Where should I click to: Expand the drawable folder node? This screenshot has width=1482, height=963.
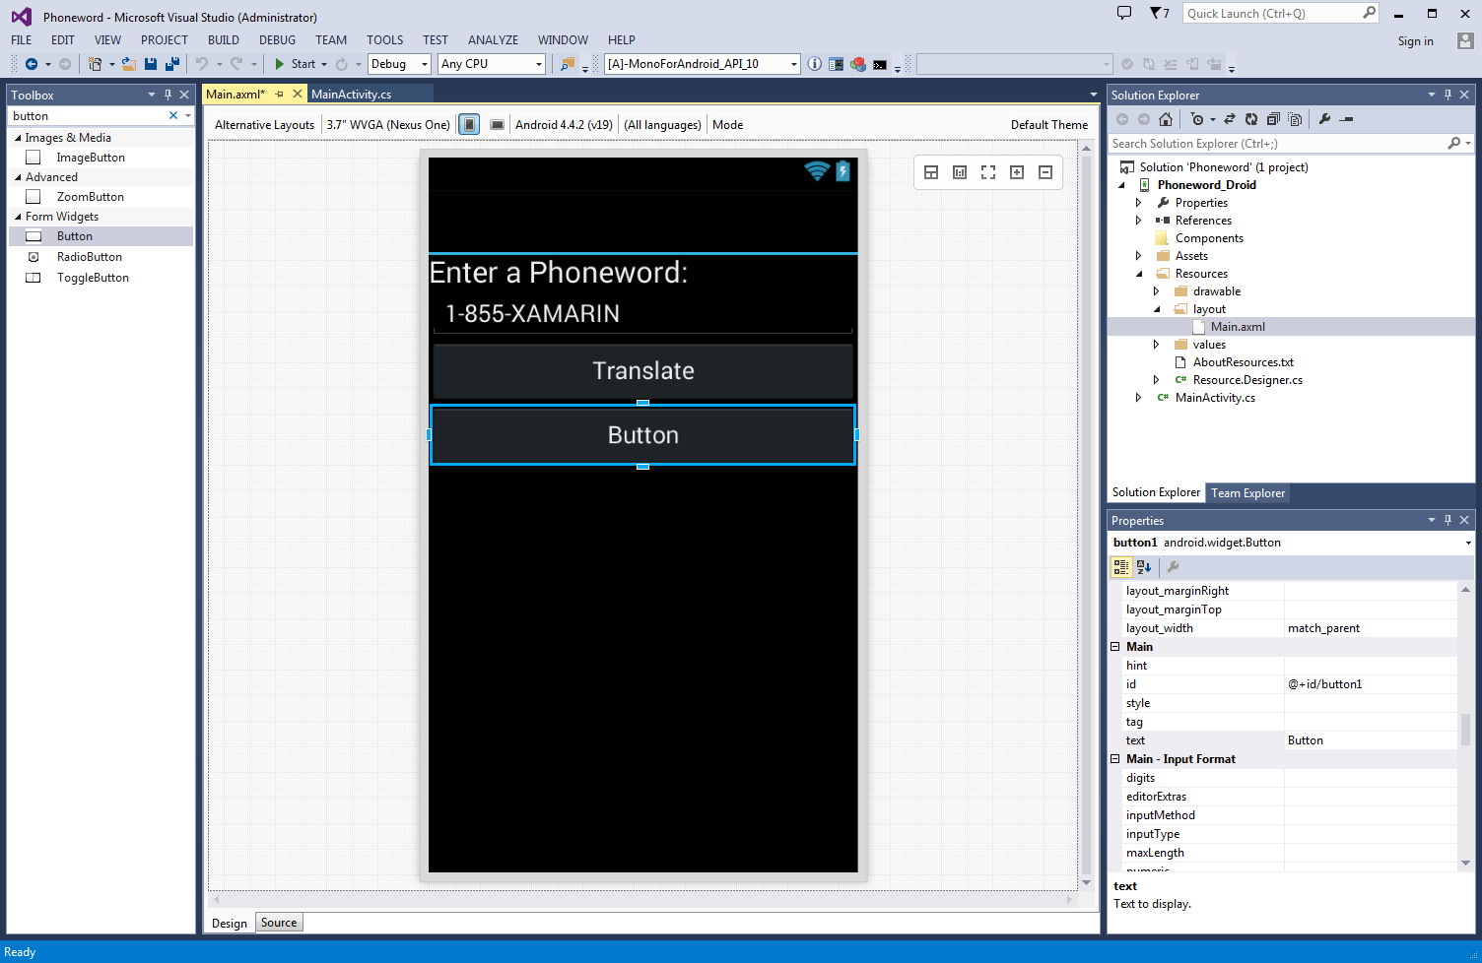click(1157, 291)
